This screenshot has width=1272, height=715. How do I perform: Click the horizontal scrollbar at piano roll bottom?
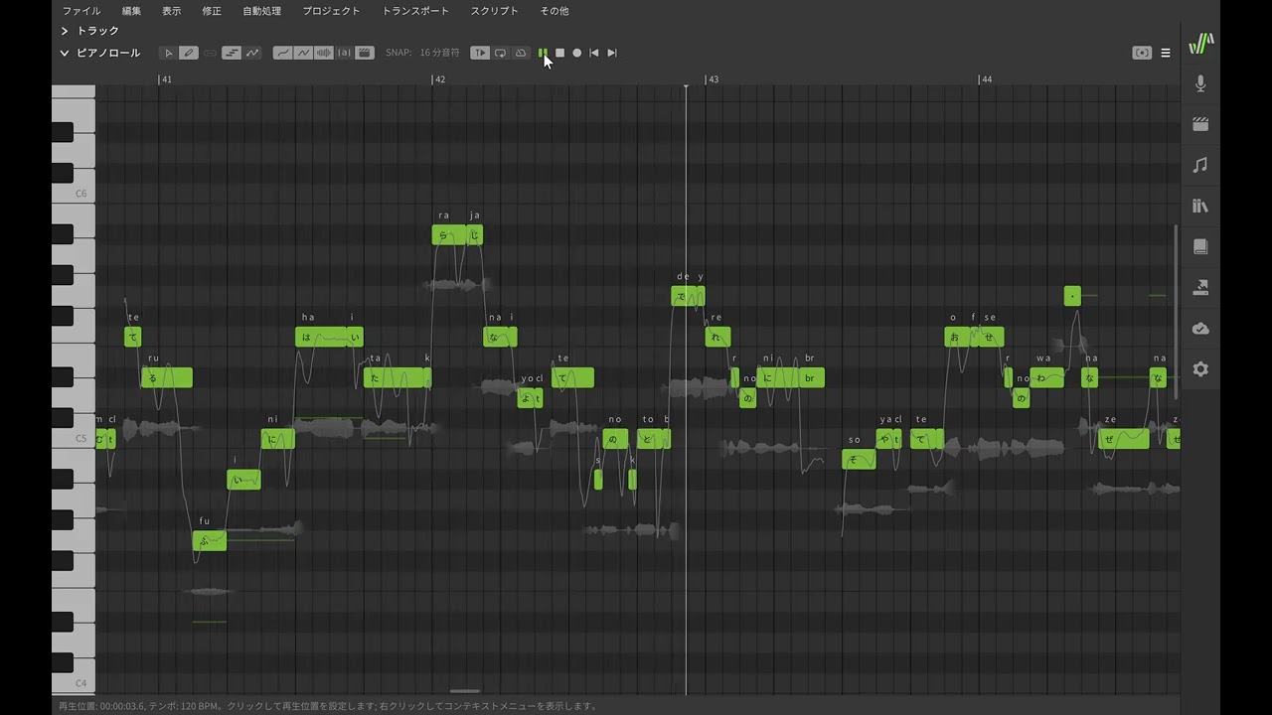465,691
